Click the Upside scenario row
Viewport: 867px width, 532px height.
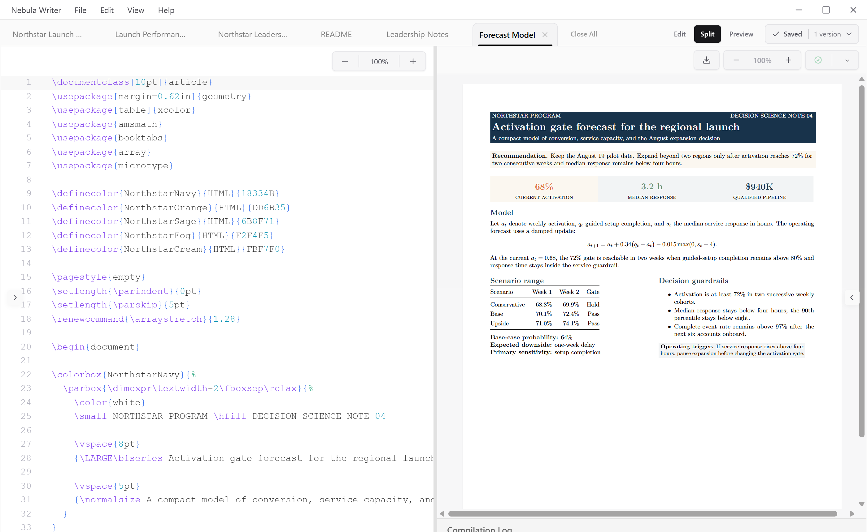coord(544,323)
